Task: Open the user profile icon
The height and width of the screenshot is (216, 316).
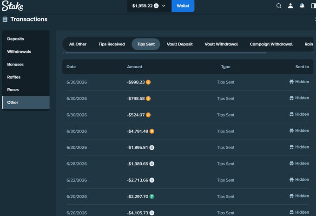Action: click(x=290, y=6)
